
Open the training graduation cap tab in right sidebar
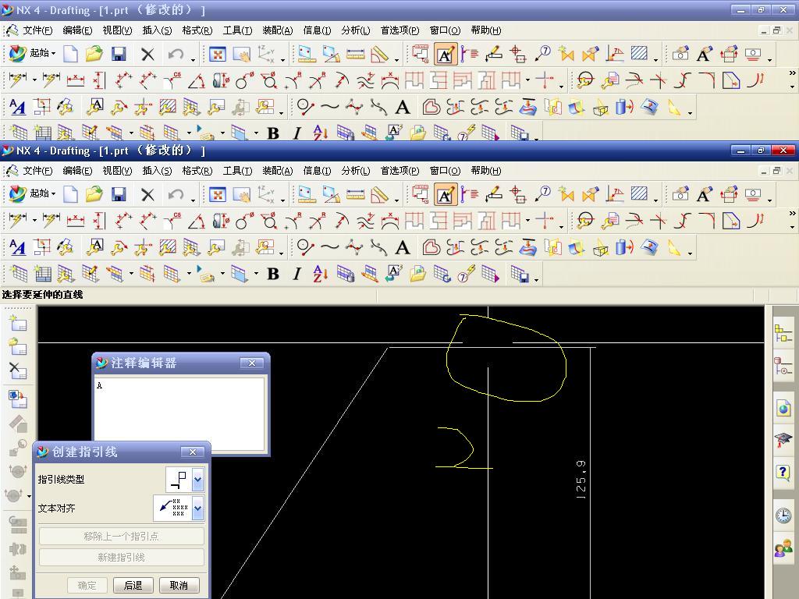pos(783,440)
